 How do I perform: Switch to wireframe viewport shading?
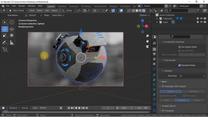pyautogui.click(x=134, y=11)
